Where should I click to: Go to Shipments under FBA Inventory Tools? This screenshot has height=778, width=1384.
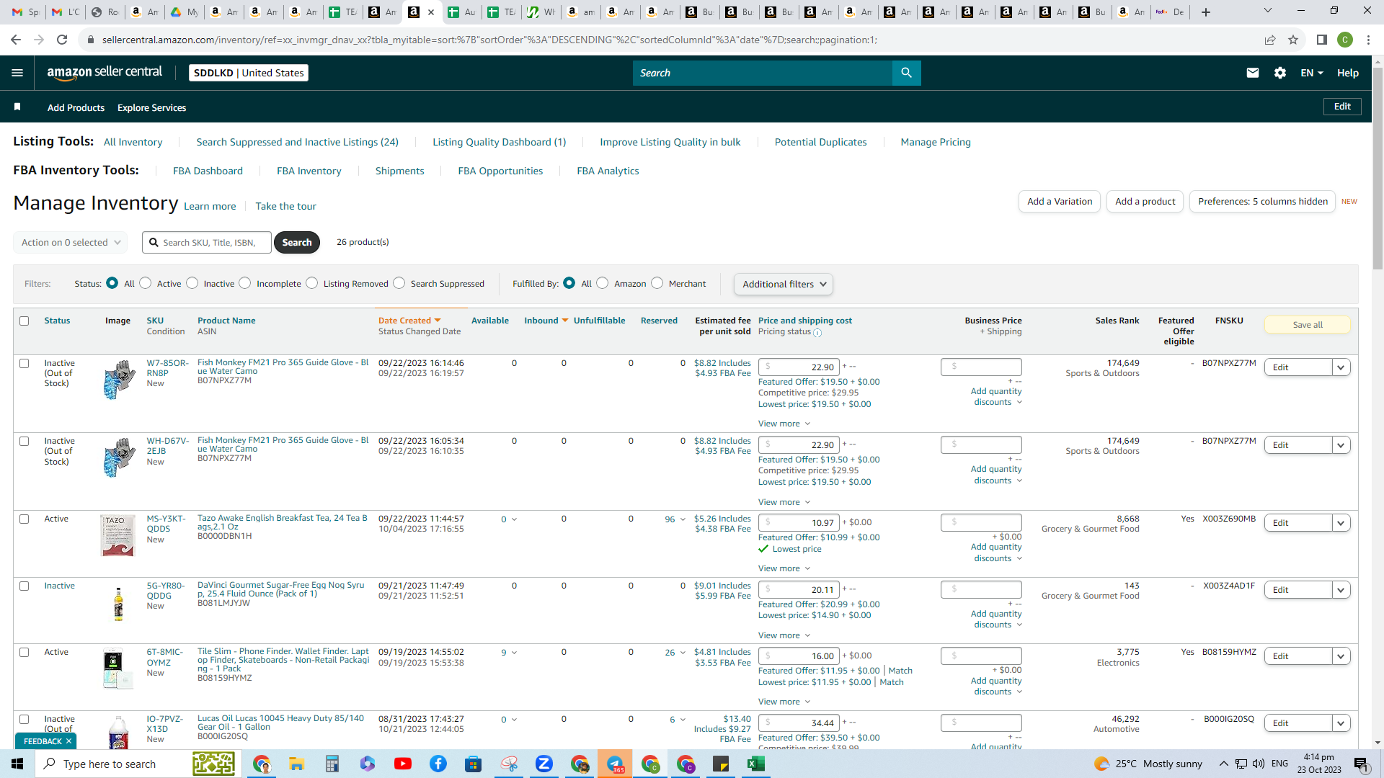(x=399, y=171)
